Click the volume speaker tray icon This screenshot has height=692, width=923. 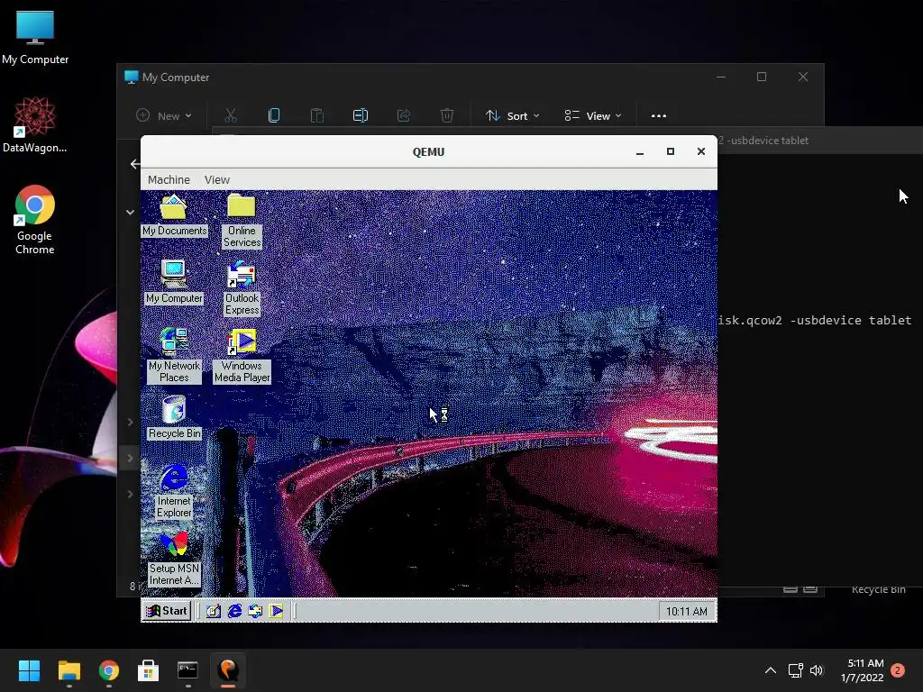pos(817,670)
